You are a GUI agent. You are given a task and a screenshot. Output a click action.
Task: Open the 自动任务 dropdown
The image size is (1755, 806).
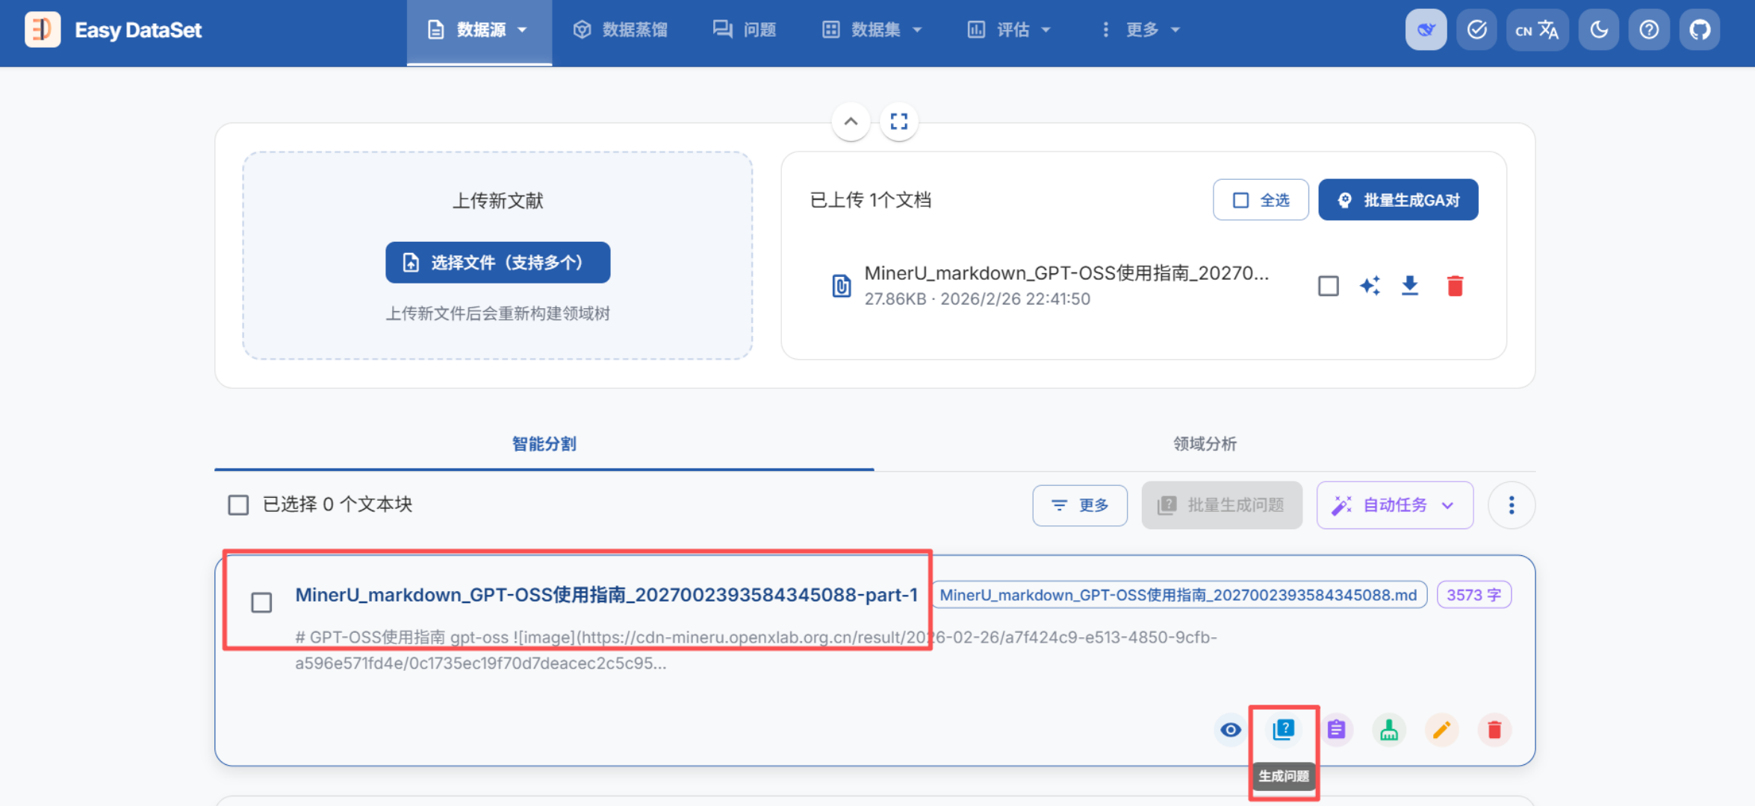coord(1394,505)
